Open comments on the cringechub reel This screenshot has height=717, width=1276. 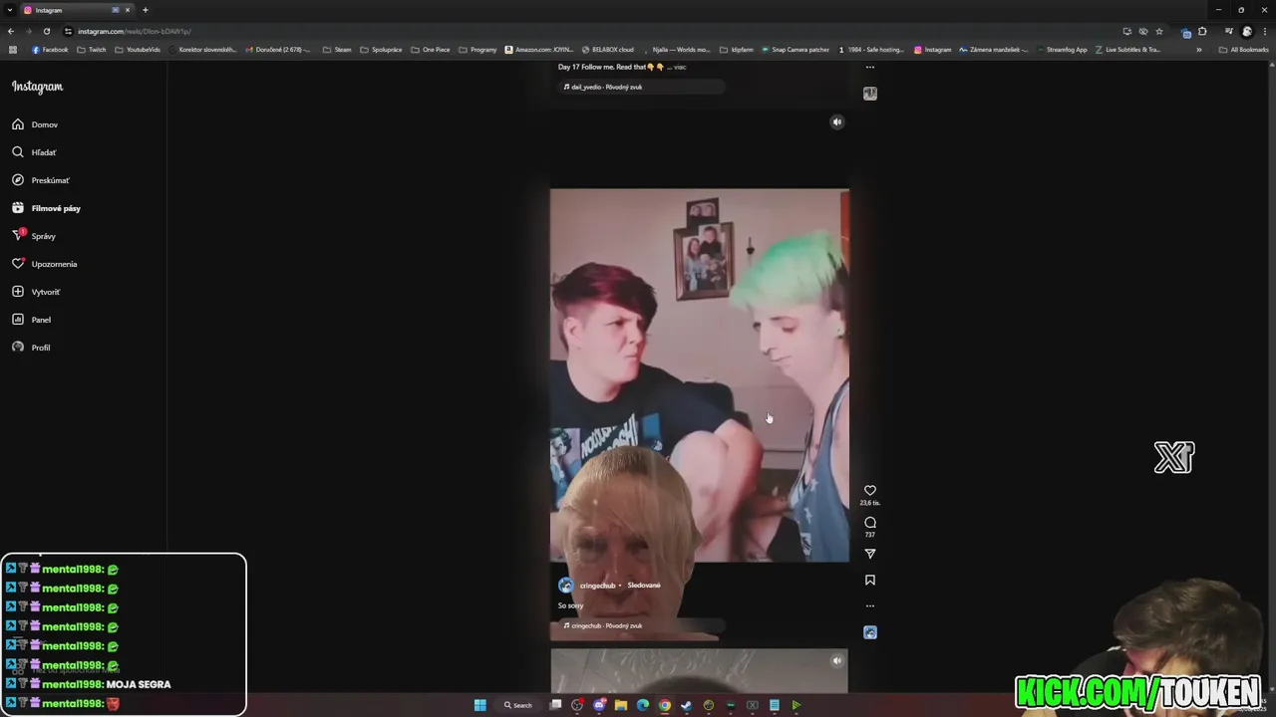click(870, 522)
